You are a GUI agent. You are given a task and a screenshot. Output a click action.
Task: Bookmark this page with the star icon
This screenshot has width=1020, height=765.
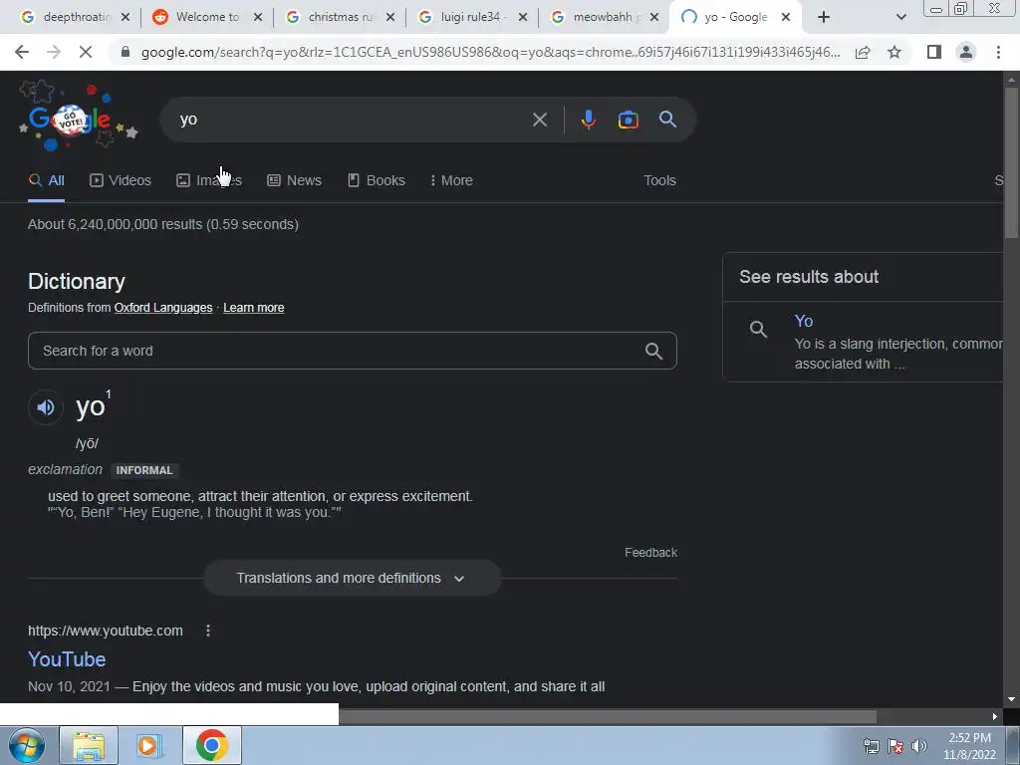coord(894,52)
